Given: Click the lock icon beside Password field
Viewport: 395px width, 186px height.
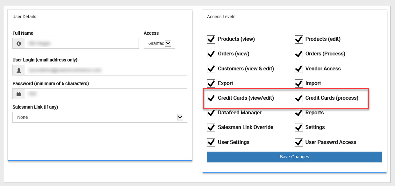Looking at the screenshot, I should 19,94.
